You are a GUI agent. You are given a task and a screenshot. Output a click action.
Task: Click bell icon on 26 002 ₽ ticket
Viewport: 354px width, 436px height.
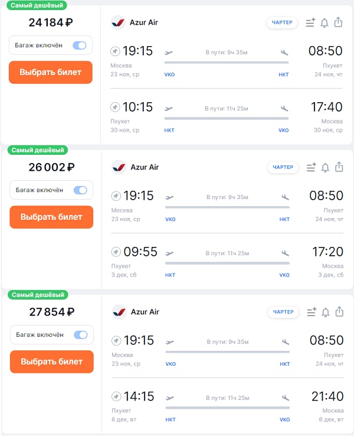coord(324,168)
